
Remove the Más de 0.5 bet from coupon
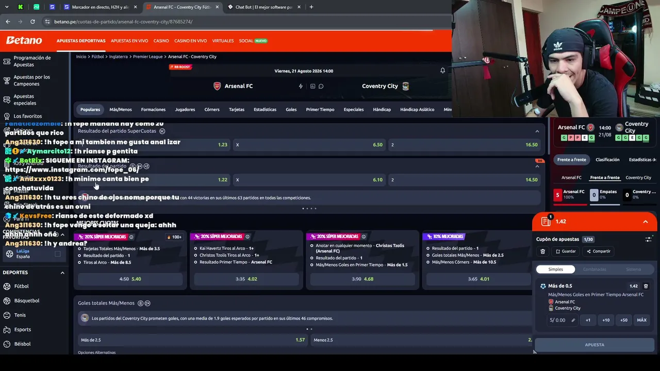[646, 286]
